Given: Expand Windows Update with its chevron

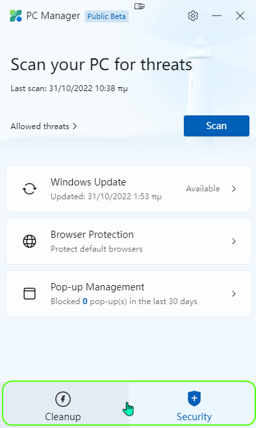Looking at the screenshot, I should (234, 189).
